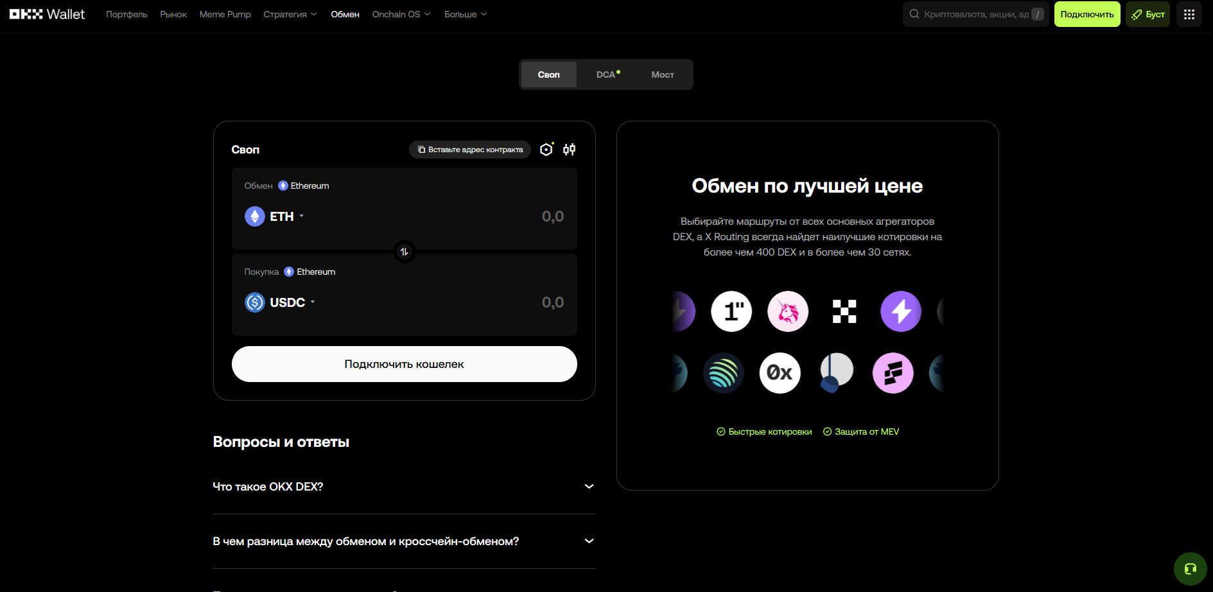1213x592 pixels.
Task: Click Вставьте адрес контракта button
Action: point(470,150)
